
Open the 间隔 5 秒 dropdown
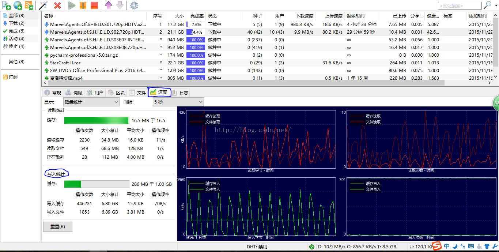point(178,102)
